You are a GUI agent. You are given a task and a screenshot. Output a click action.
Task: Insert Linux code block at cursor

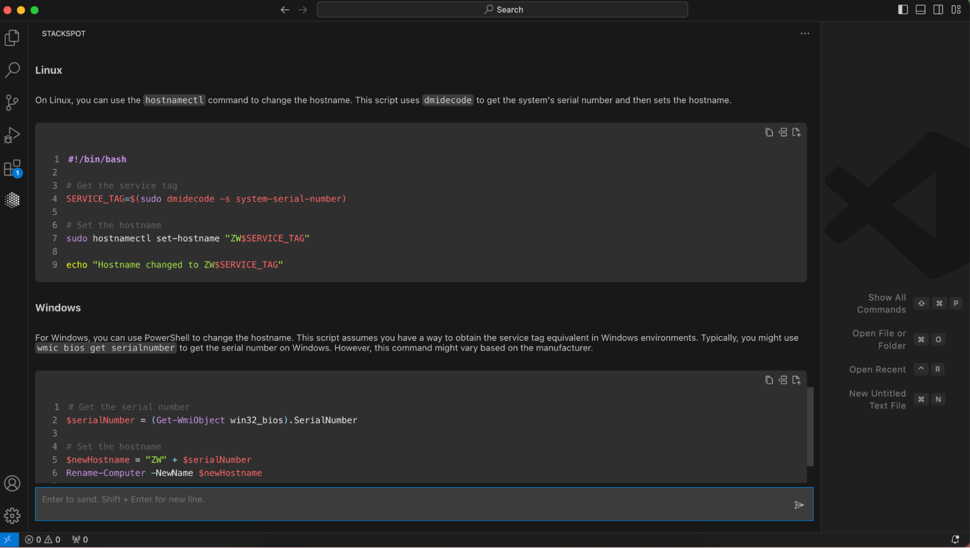tap(783, 132)
